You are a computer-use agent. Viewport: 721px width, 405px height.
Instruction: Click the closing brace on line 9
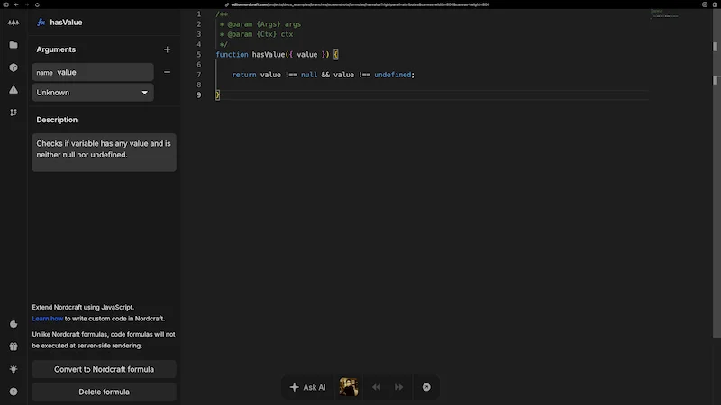pyautogui.click(x=218, y=95)
